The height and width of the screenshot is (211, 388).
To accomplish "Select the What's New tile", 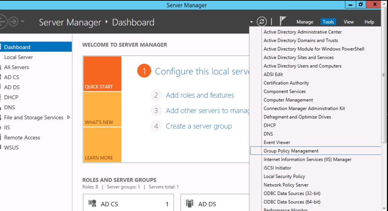I will (102, 109).
